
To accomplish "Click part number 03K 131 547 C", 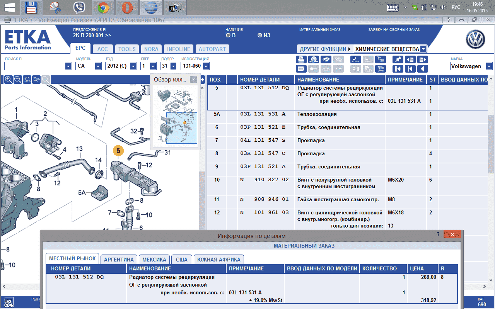I will tap(263, 153).
